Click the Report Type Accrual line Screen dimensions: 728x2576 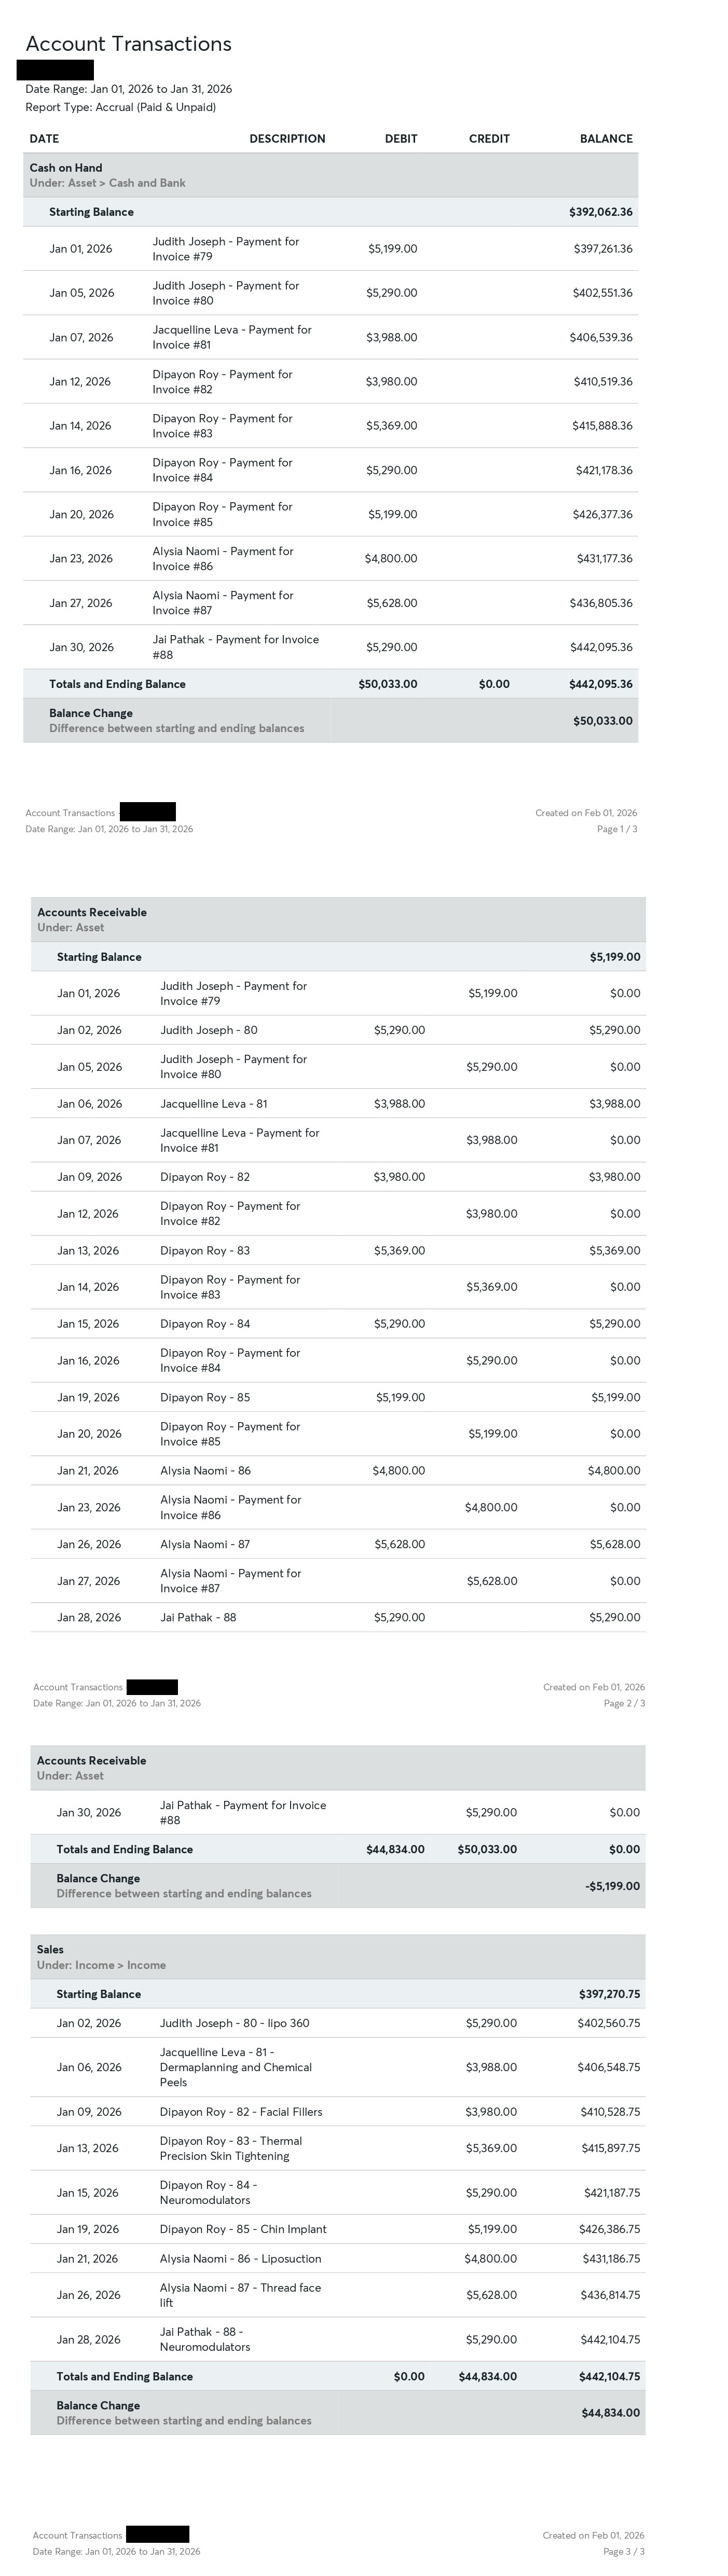[x=120, y=107]
